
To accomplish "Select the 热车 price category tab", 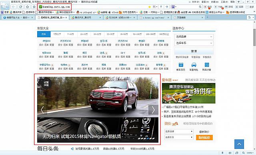I will pos(44,34).
